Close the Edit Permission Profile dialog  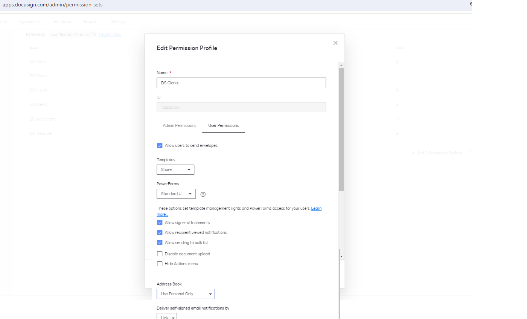(335, 43)
